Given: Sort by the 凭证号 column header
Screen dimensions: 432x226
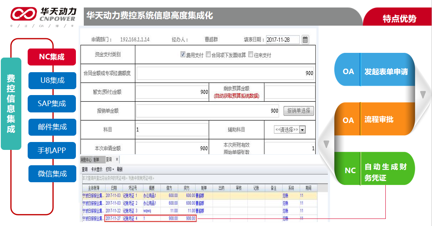Looking at the screenshot, I should pyautogui.click(x=130, y=189).
